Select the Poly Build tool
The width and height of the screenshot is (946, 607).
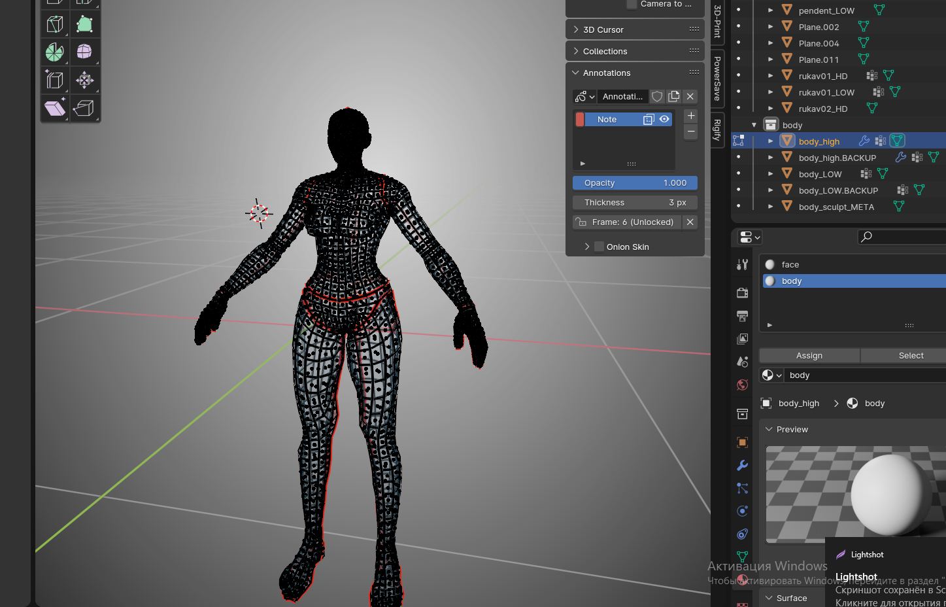click(84, 24)
